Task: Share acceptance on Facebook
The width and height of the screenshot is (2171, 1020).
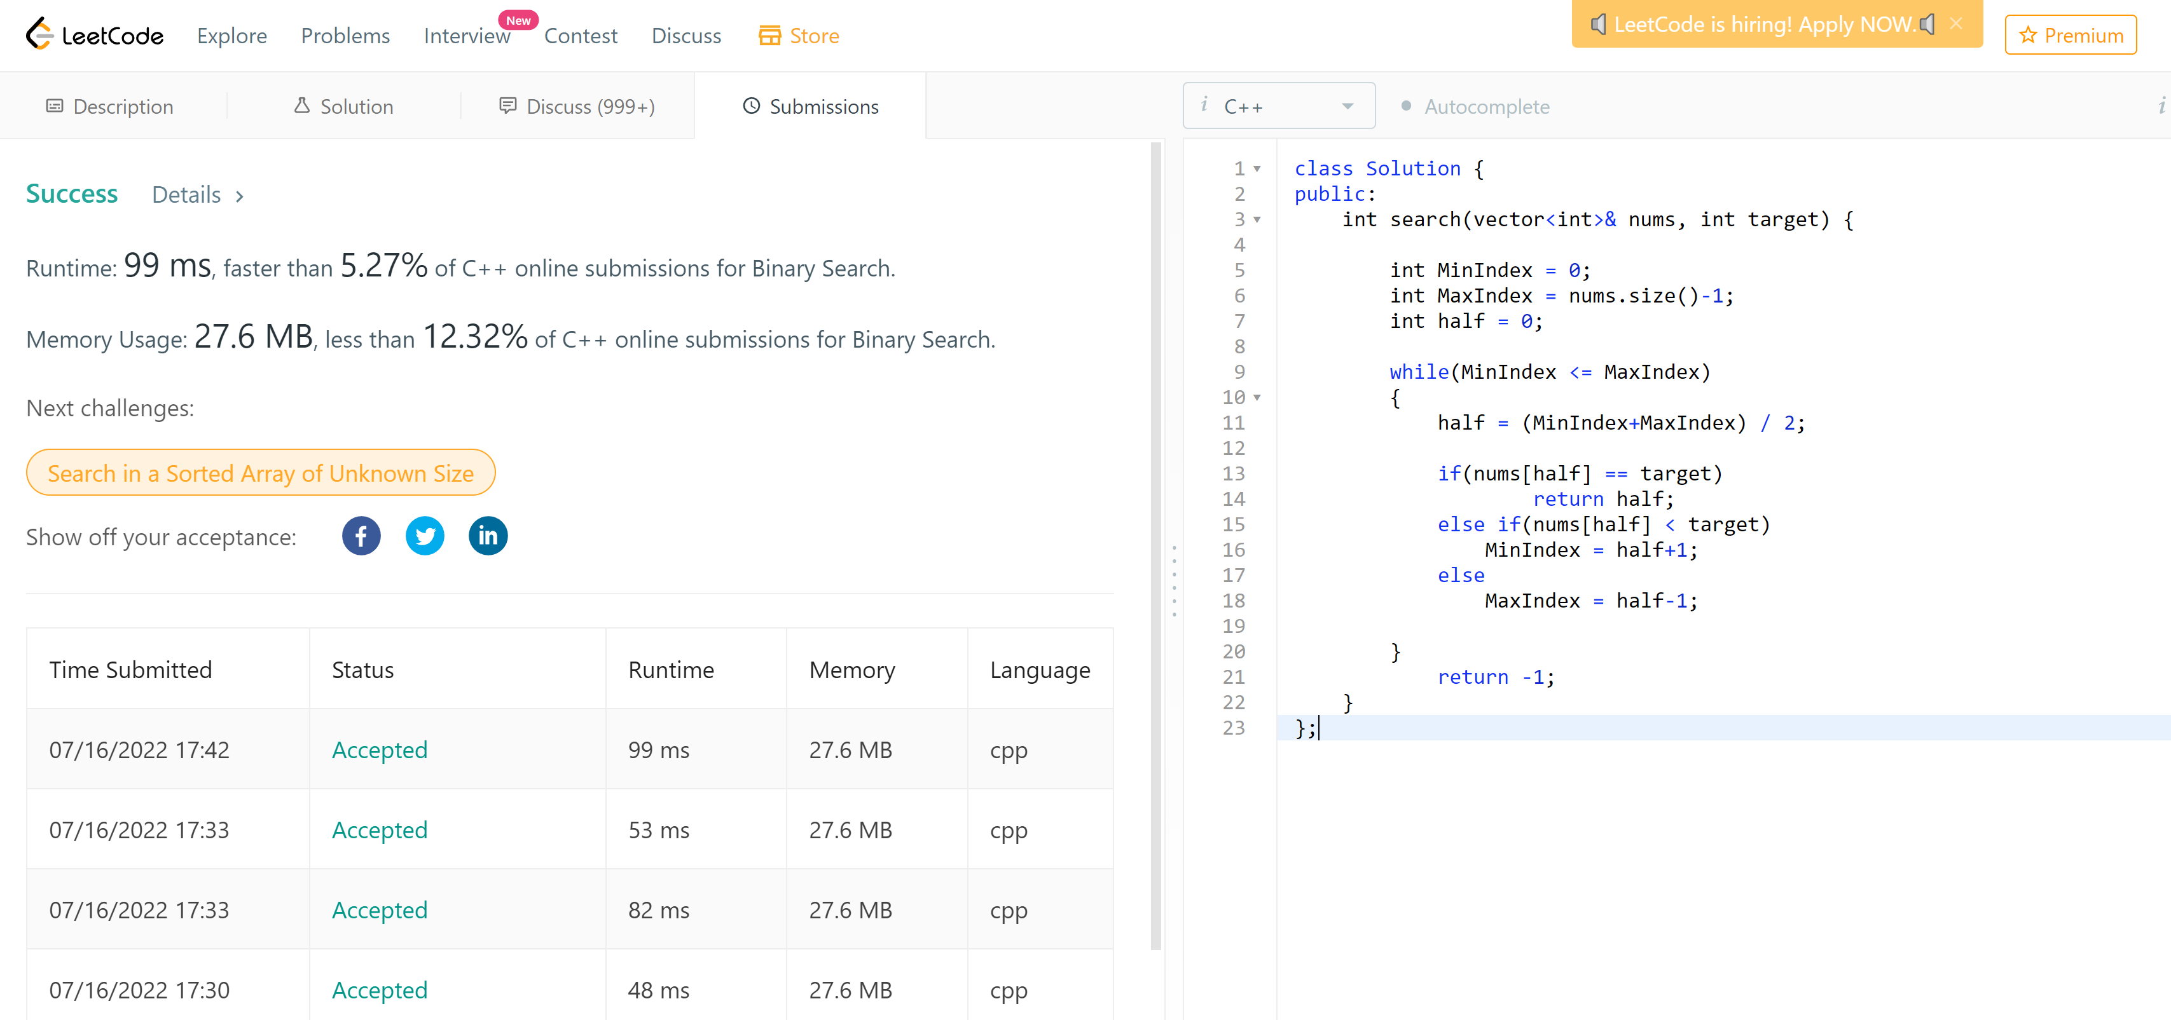Action: tap(361, 536)
